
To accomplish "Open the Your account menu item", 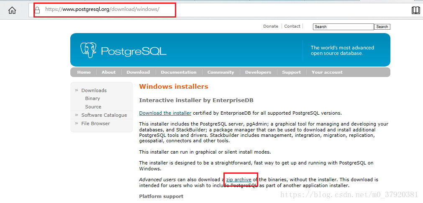I will pos(327,72).
